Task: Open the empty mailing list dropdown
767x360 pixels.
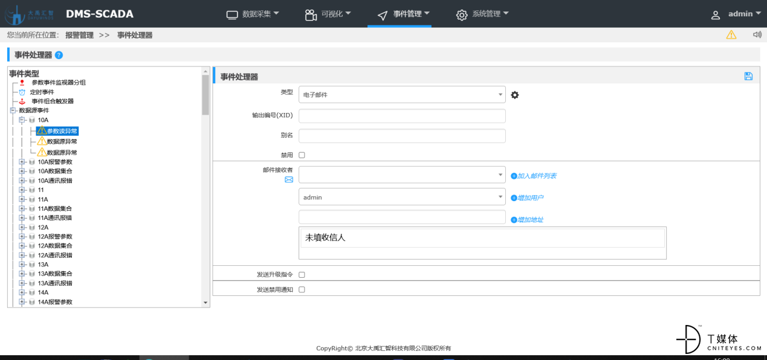Action: click(402, 175)
